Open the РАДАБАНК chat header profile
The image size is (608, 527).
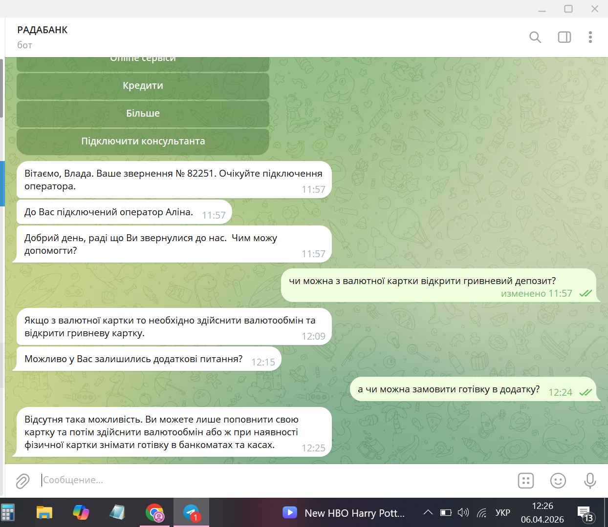point(43,37)
